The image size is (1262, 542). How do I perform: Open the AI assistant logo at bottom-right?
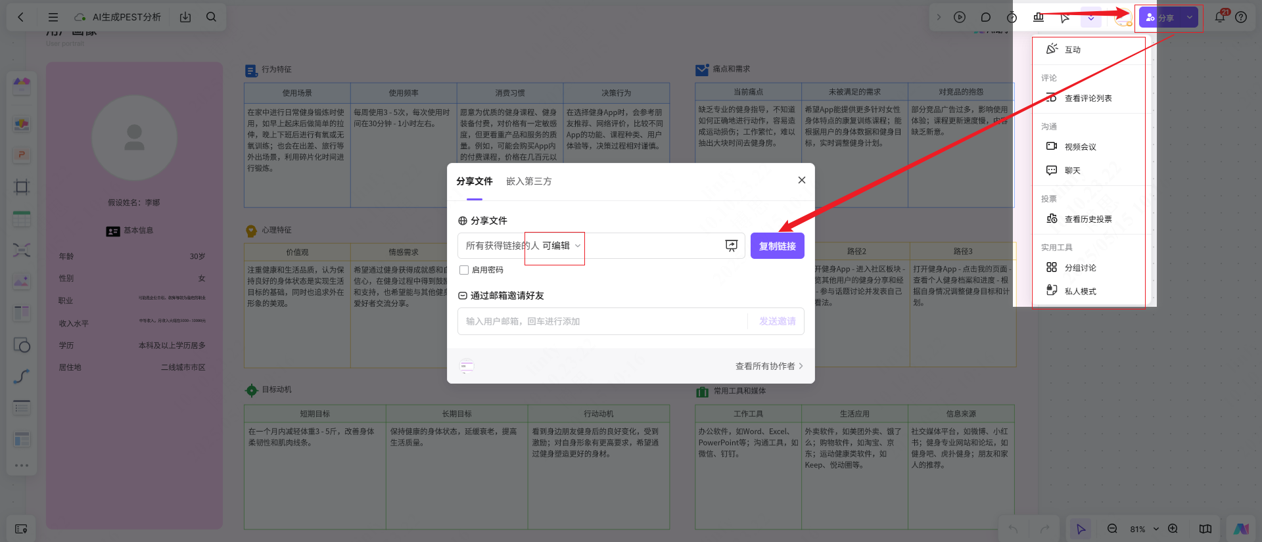click(x=1241, y=529)
